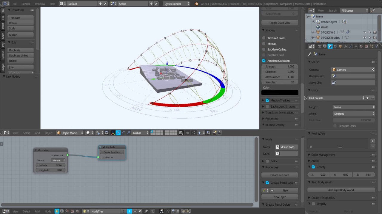Open the Particles properties tab
The image size is (382, 214).
click(371, 46)
